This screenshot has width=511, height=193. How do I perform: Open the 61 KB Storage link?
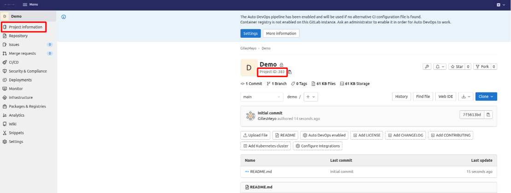click(x=354, y=84)
